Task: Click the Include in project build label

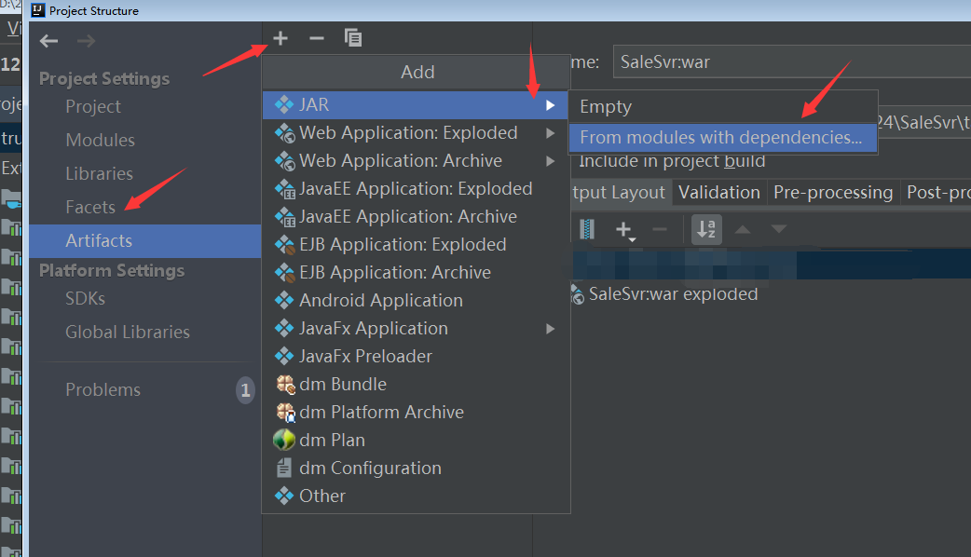Action: tap(672, 161)
